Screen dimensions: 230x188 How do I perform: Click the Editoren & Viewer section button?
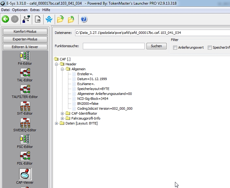(25, 47)
